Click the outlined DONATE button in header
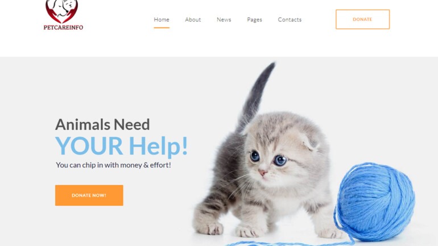This screenshot has height=246, width=438. tap(362, 19)
